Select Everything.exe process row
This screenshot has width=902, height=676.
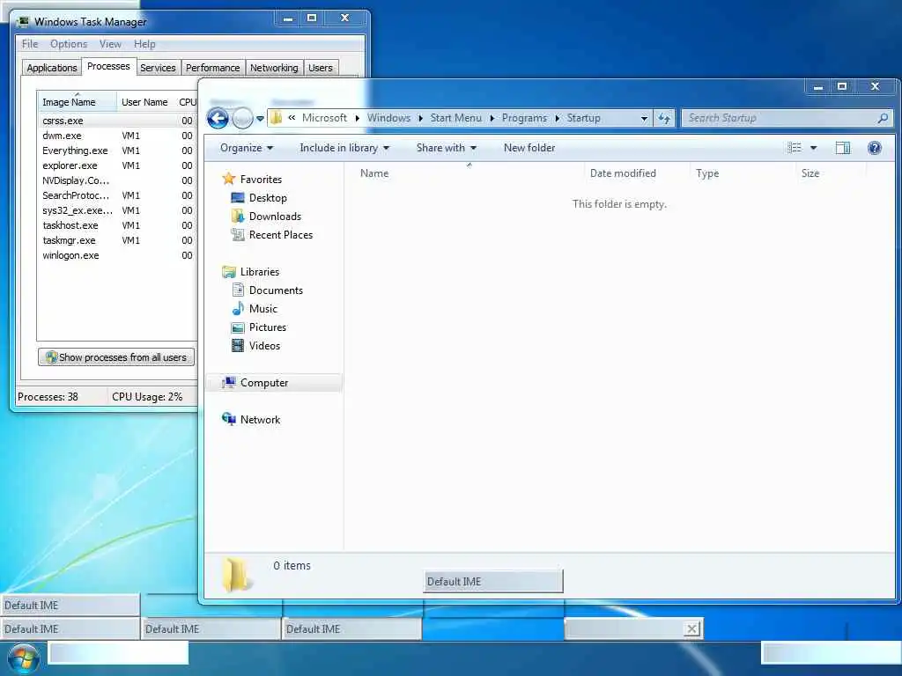click(117, 151)
